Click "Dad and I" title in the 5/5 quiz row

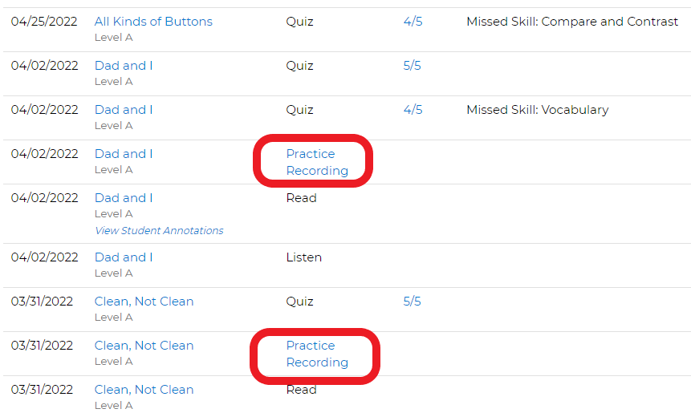pyautogui.click(x=124, y=66)
